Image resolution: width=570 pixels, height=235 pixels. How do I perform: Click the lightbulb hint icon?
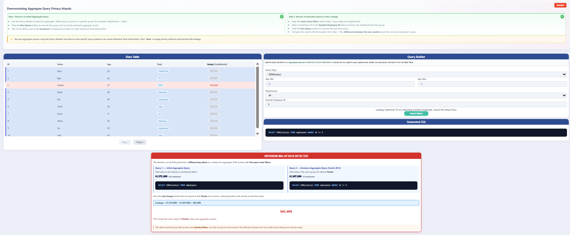tap(11, 39)
